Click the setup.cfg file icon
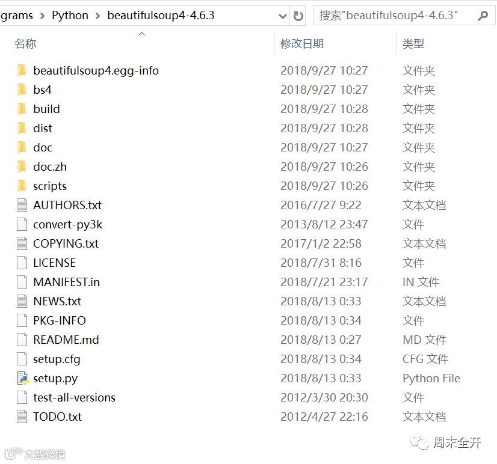 (x=22, y=359)
